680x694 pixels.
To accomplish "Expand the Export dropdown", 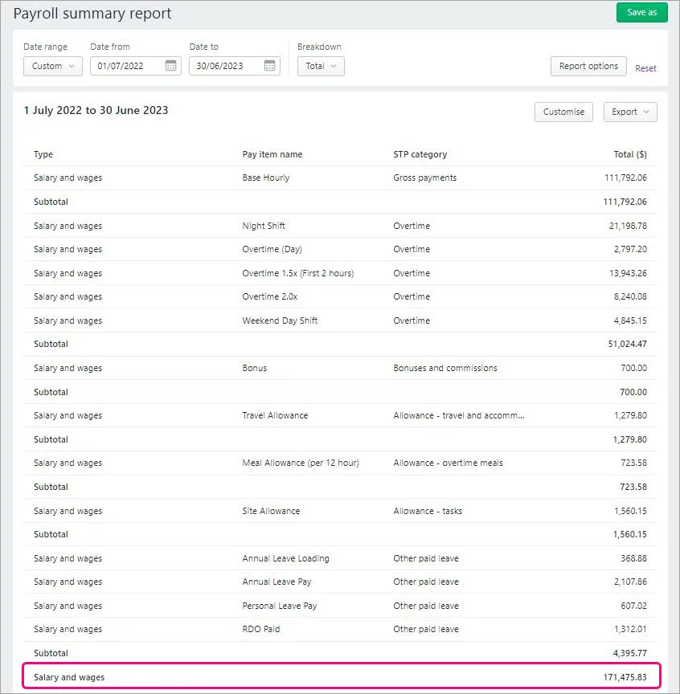I will (x=630, y=112).
